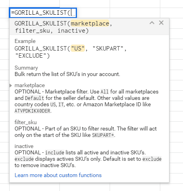The width and height of the screenshot is (183, 191).
Task: Click the ATVPDKIKX0DER marketplace ID code
Action: 32,111
